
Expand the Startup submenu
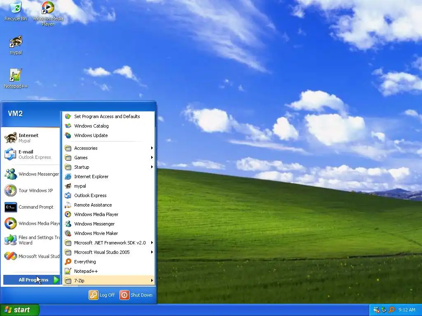point(109,167)
